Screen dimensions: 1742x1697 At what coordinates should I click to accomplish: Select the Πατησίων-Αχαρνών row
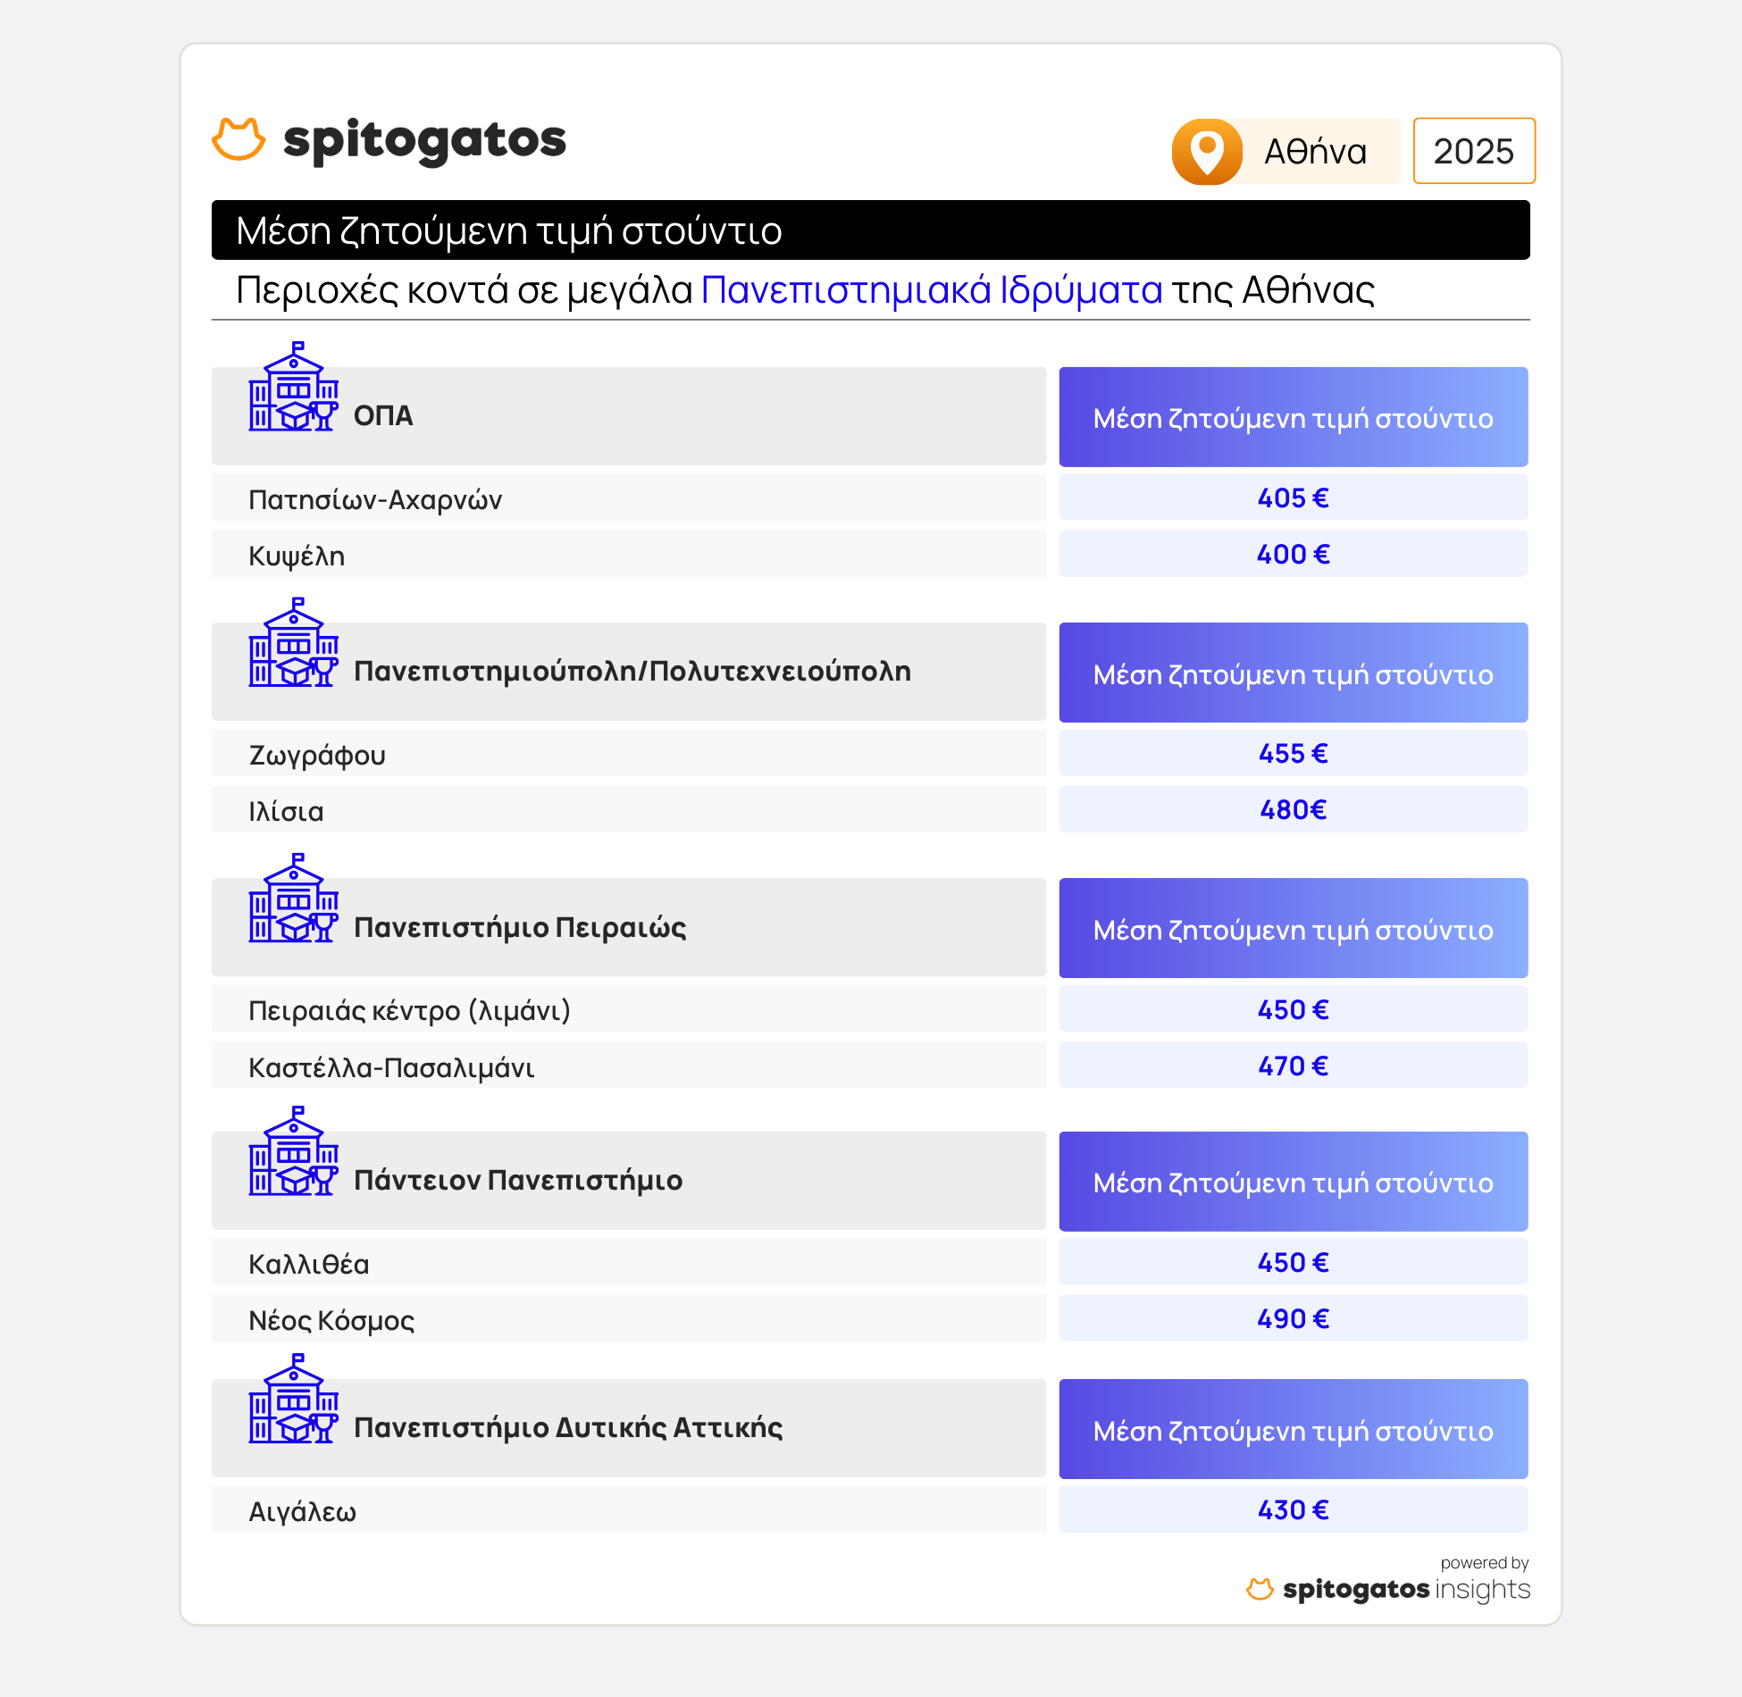tap(628, 498)
